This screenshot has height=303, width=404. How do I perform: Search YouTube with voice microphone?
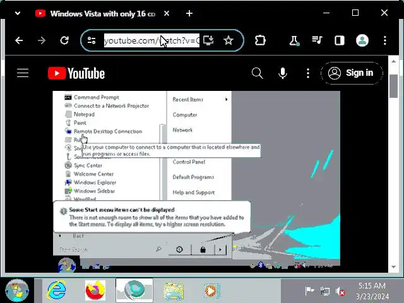tap(283, 73)
